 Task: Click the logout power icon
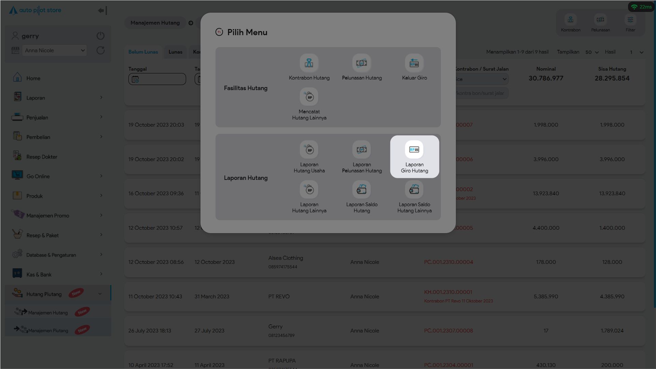tap(100, 36)
